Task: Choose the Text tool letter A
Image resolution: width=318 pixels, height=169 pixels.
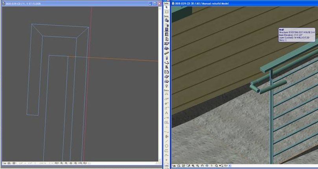Action: [167, 113]
